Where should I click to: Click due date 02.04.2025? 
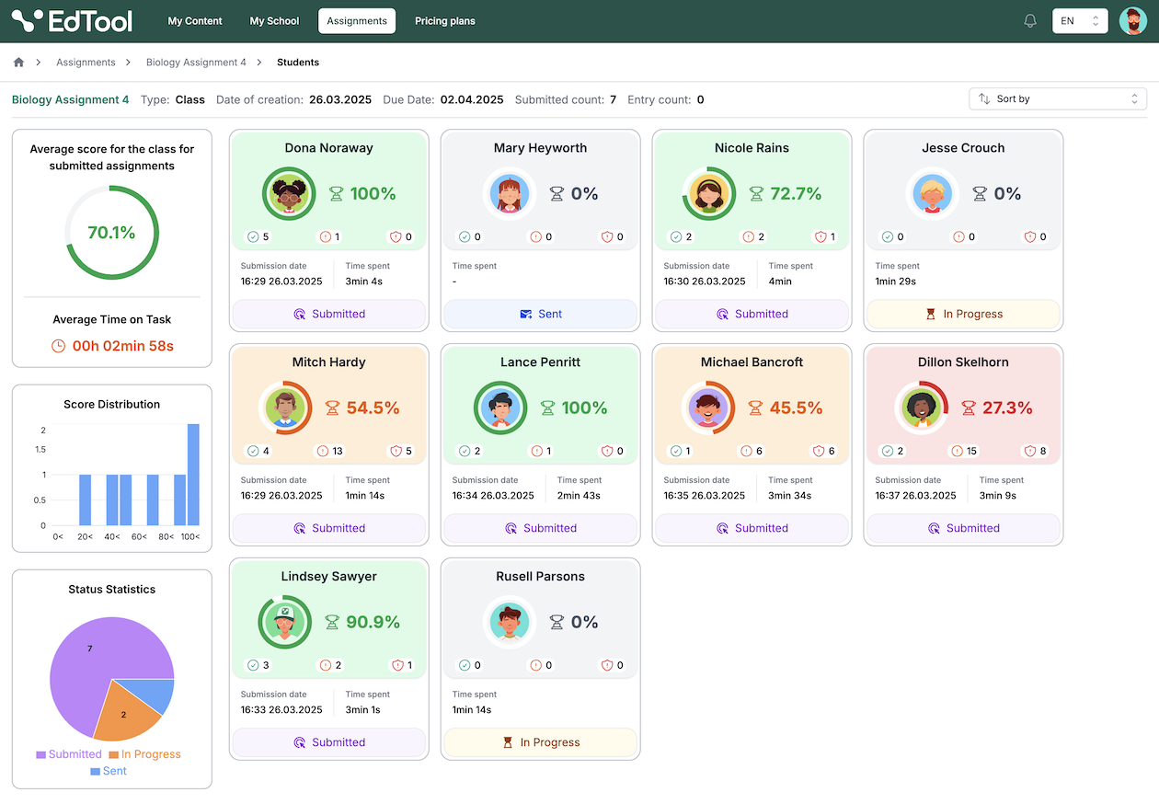click(x=472, y=99)
